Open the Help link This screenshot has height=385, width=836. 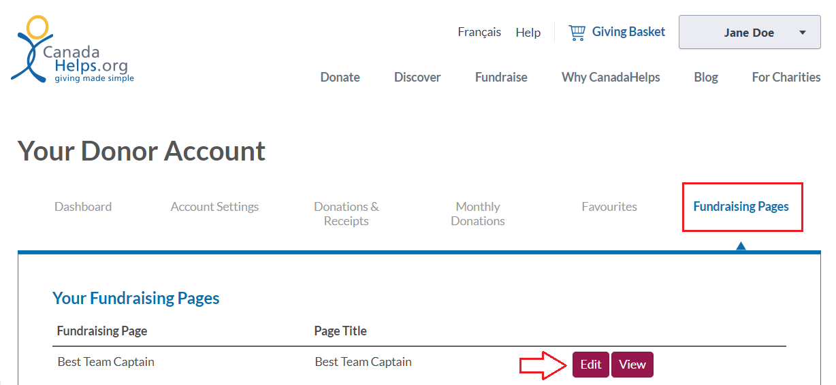pos(528,32)
